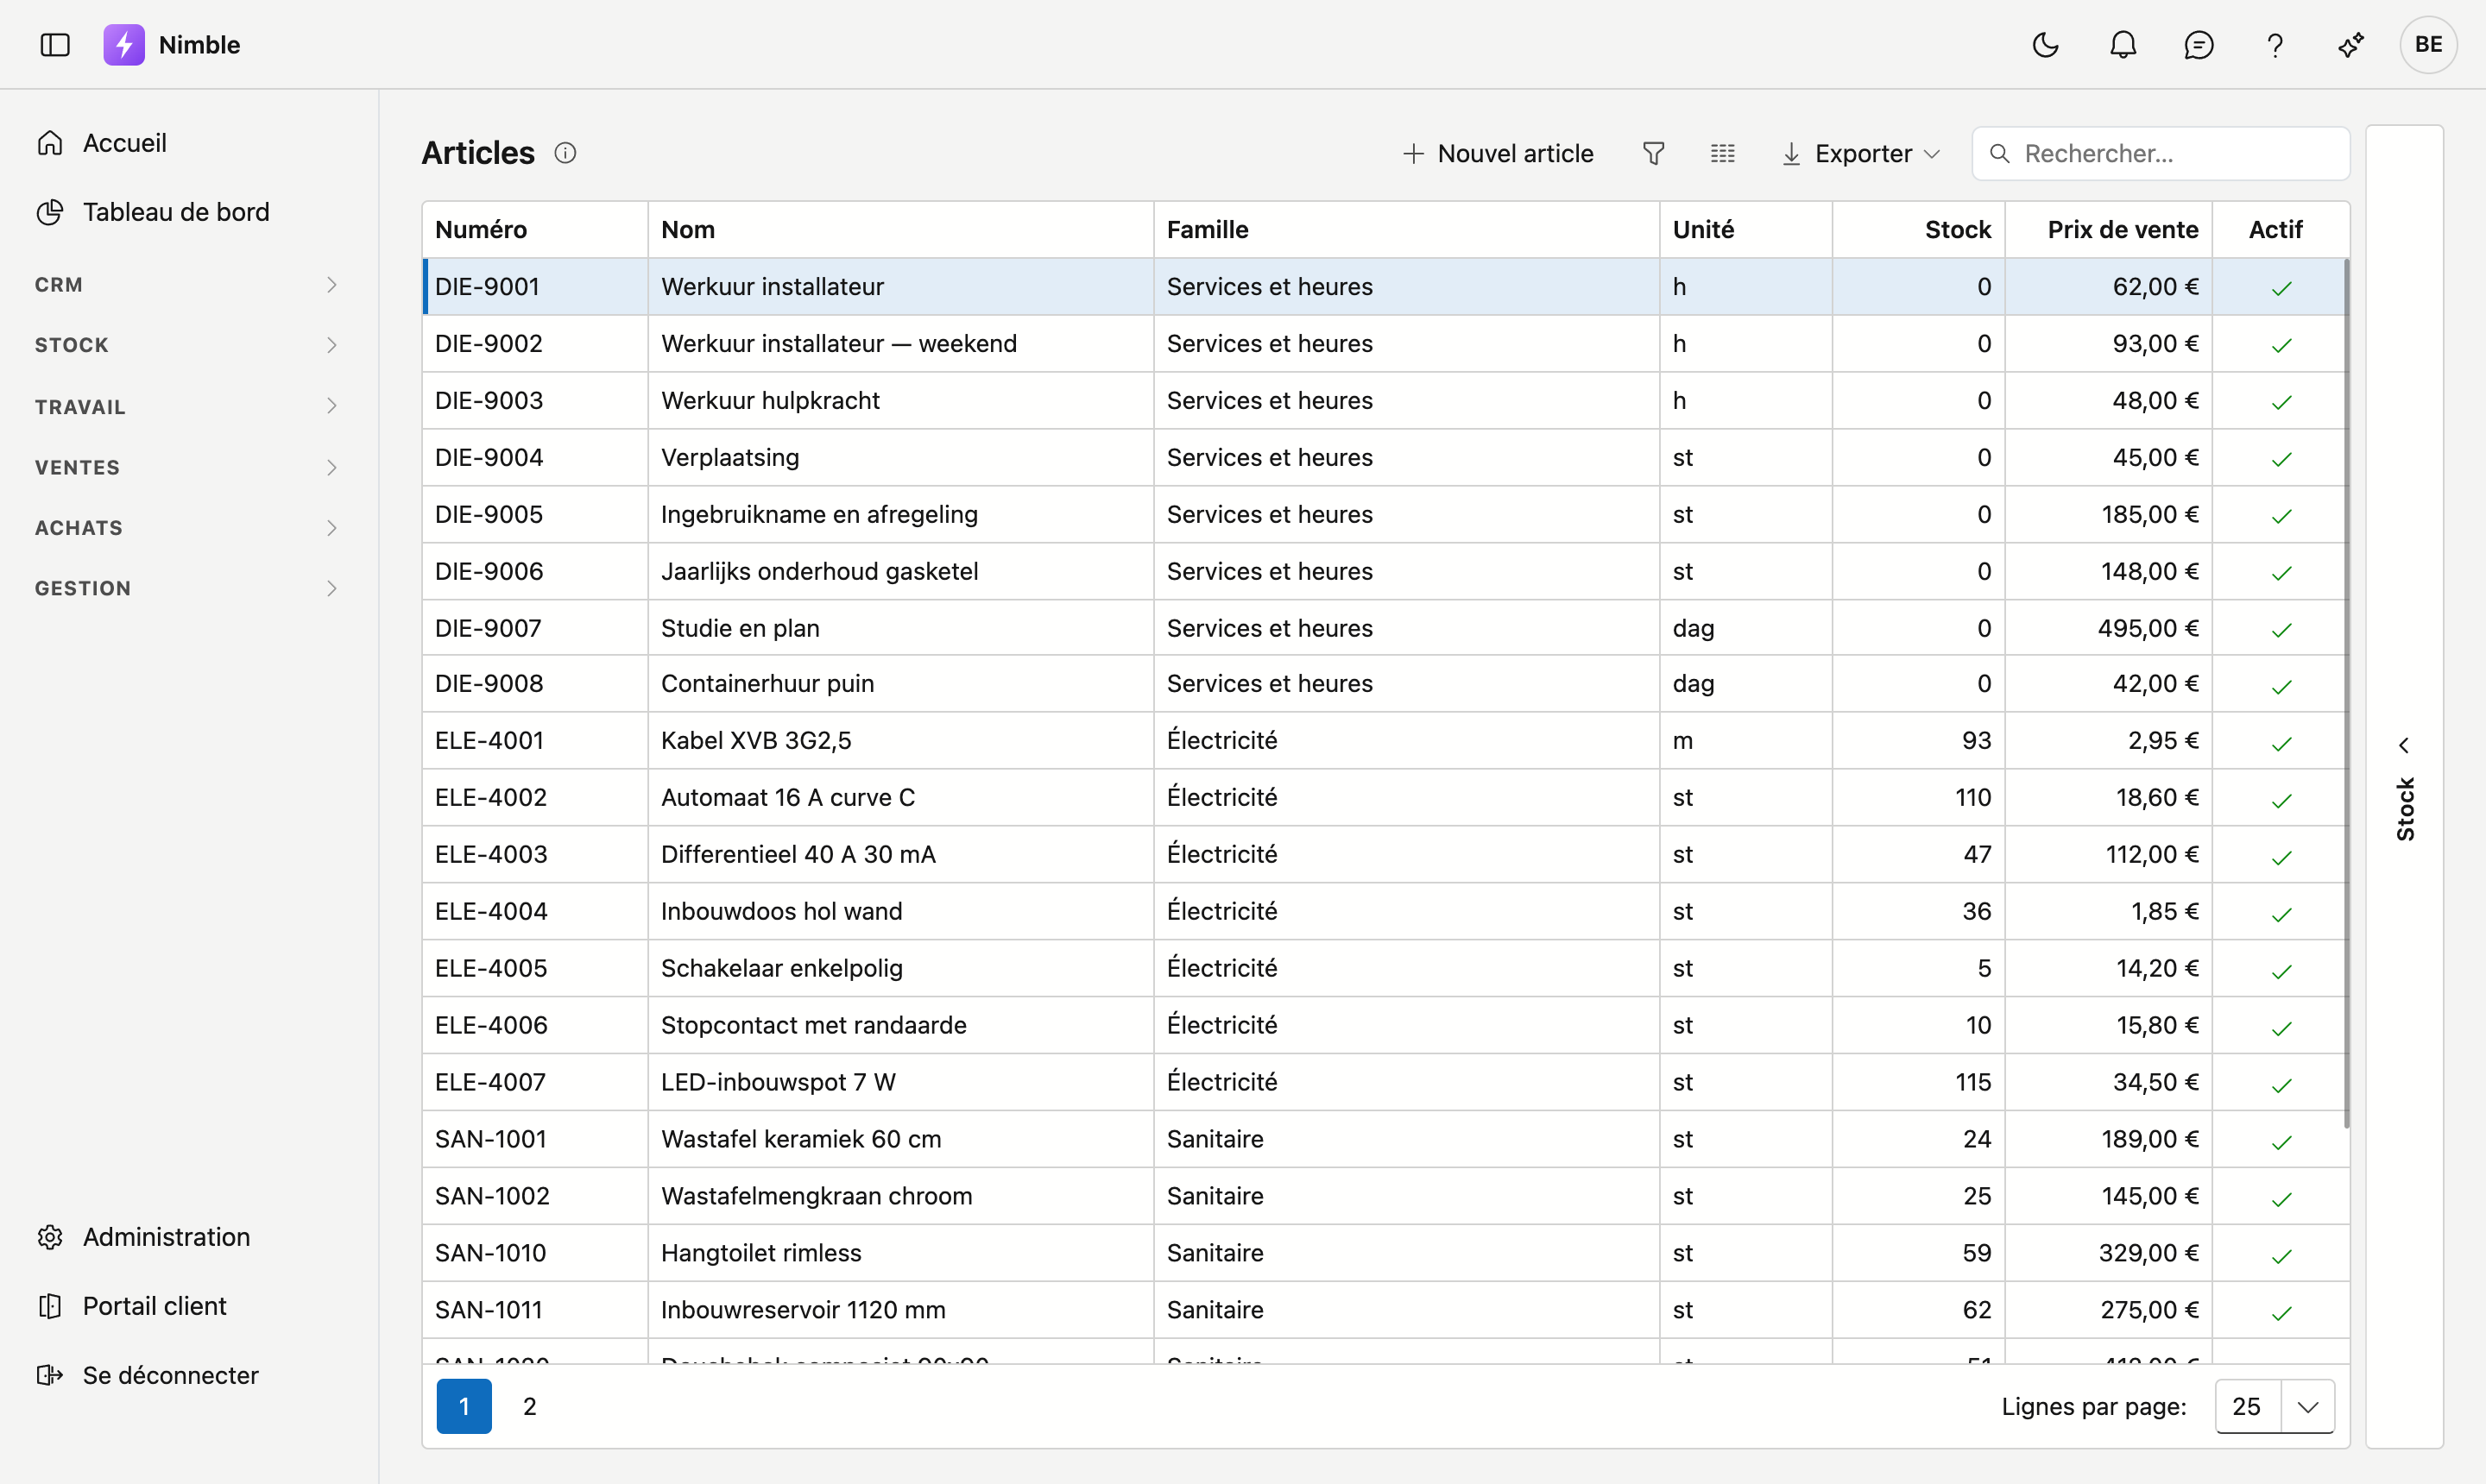Create a Nouvel article
The width and height of the screenshot is (2486, 1484).
click(x=1498, y=153)
